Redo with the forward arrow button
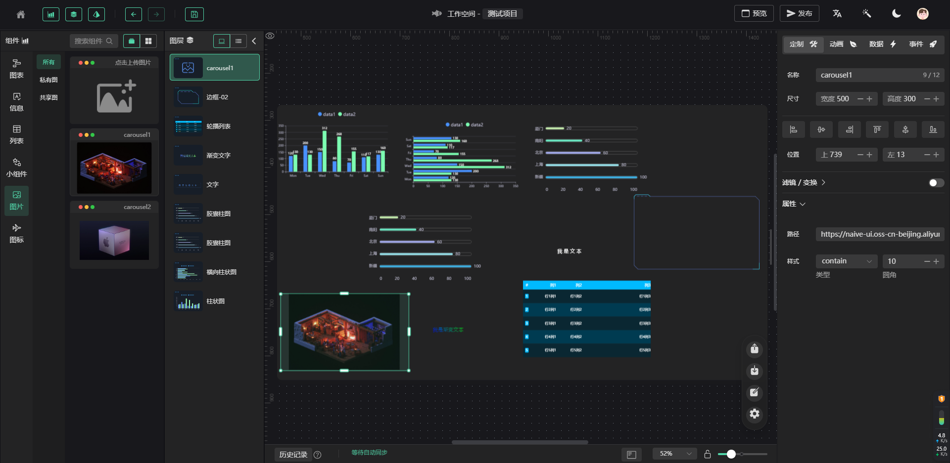The image size is (950, 463). click(156, 14)
